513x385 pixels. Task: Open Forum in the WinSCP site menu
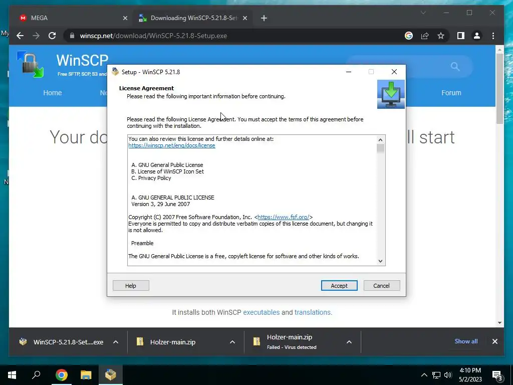451,93
